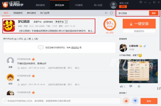Select the 网络游戏 sub-tab
The image size is (161, 106).
pos(18,13)
